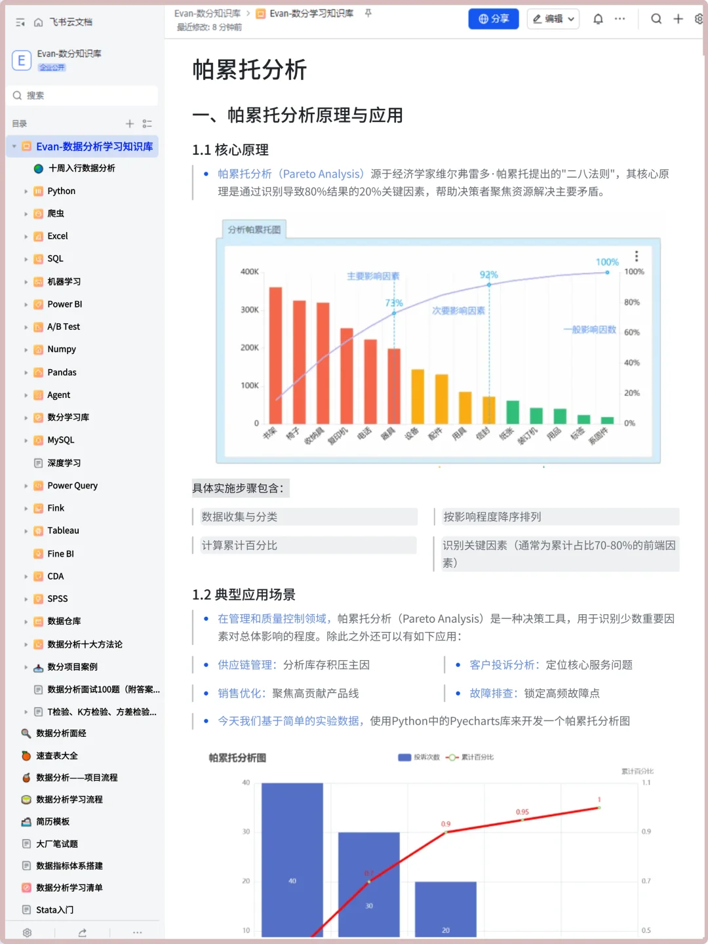
Task: Open the 速查表大全 page
Action: click(x=56, y=756)
